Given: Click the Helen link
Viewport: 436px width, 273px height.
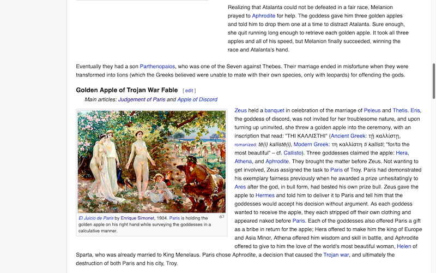Looking at the screenshot, I should point(404,246).
